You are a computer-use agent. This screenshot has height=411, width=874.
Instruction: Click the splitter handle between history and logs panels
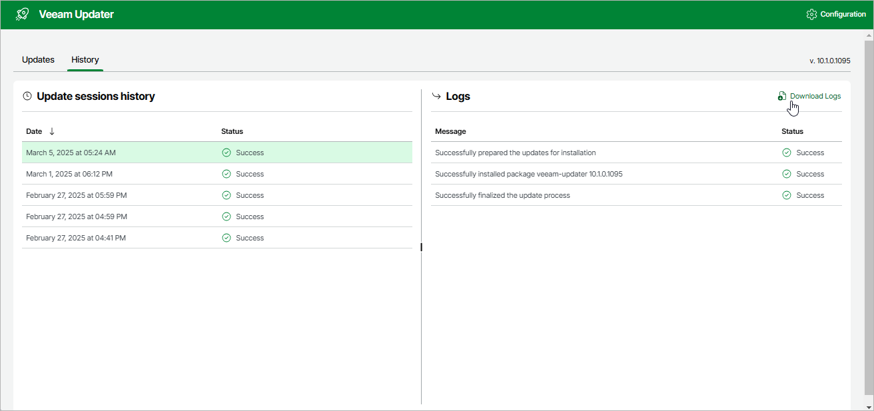coord(422,247)
